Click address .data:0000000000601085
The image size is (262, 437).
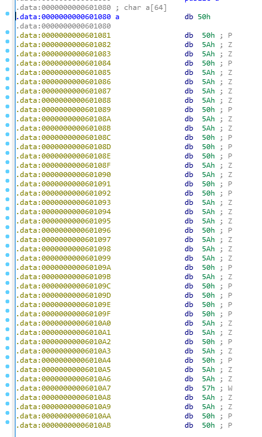[63, 72]
